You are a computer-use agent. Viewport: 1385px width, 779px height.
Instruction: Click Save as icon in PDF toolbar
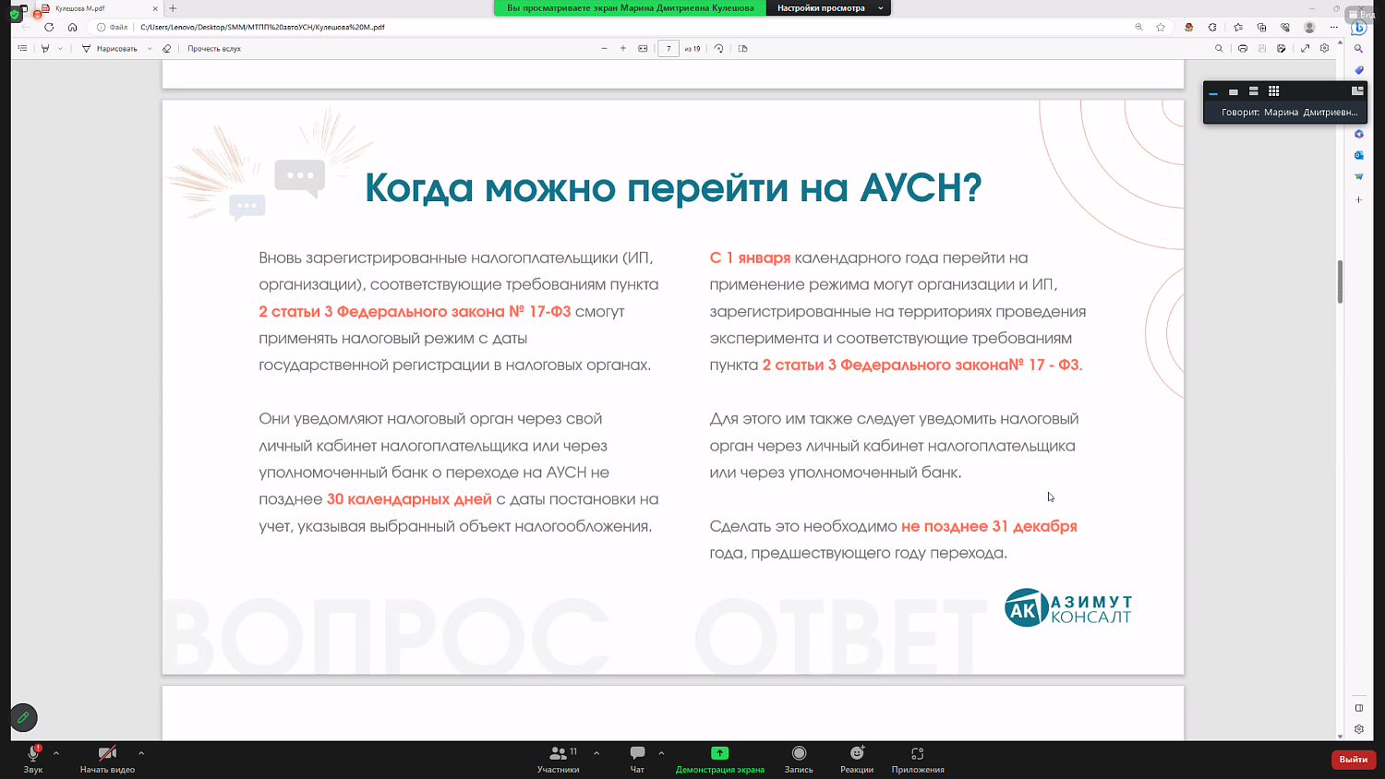coord(1282,47)
